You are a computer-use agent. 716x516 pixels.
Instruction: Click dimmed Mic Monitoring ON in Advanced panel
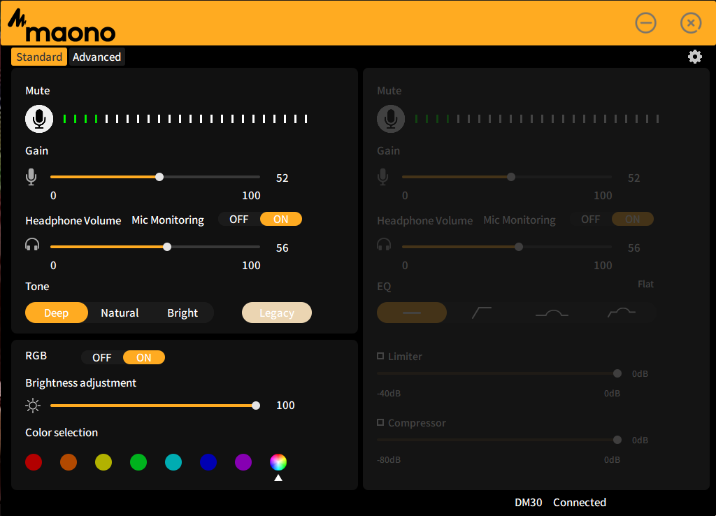click(x=632, y=219)
